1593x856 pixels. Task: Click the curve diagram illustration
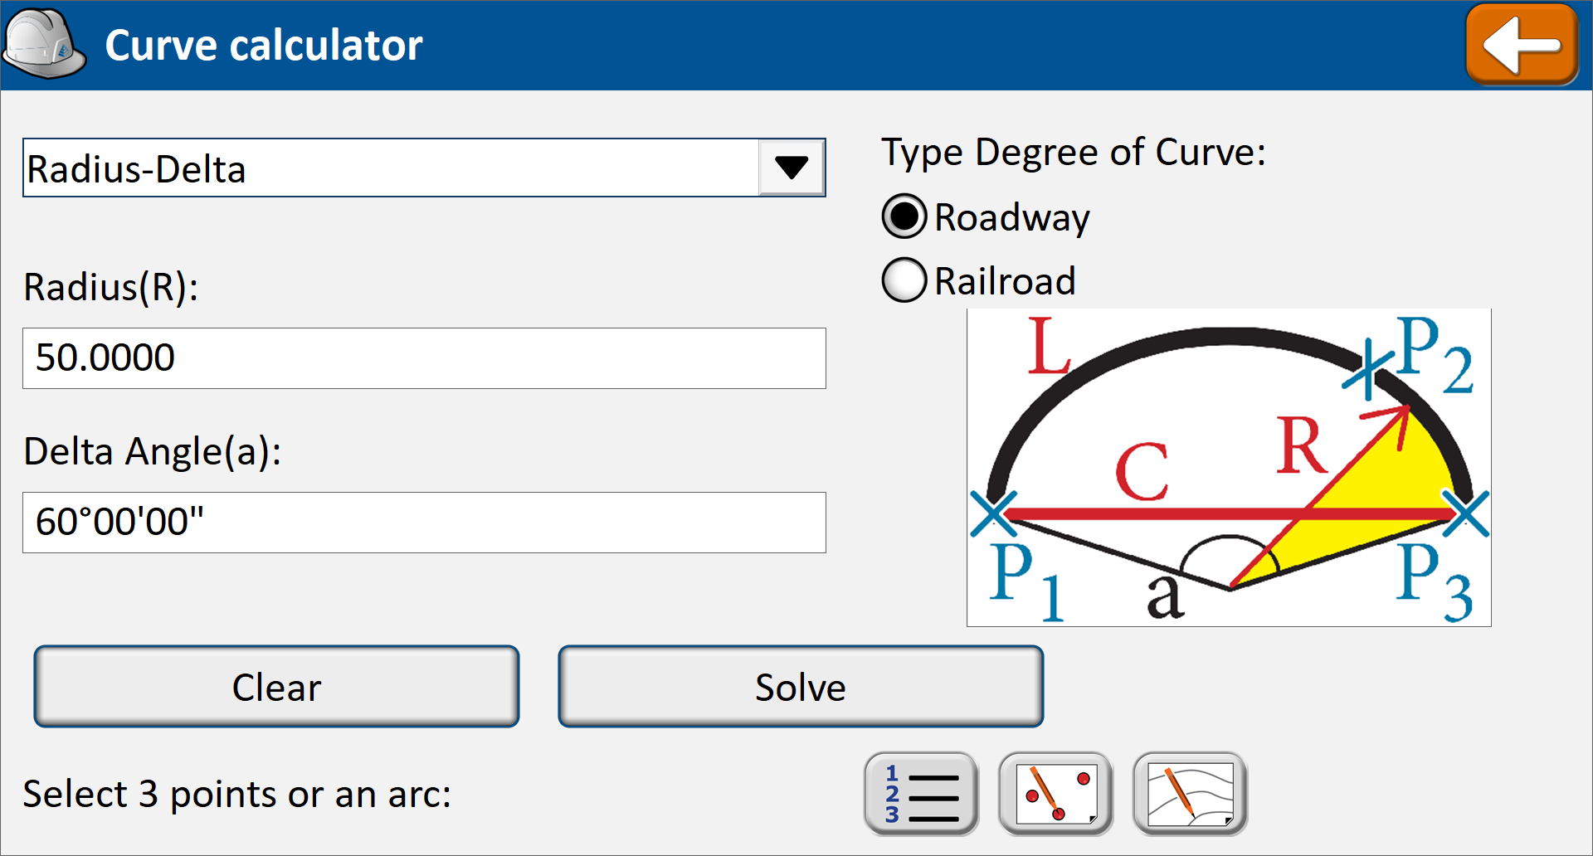1229,468
